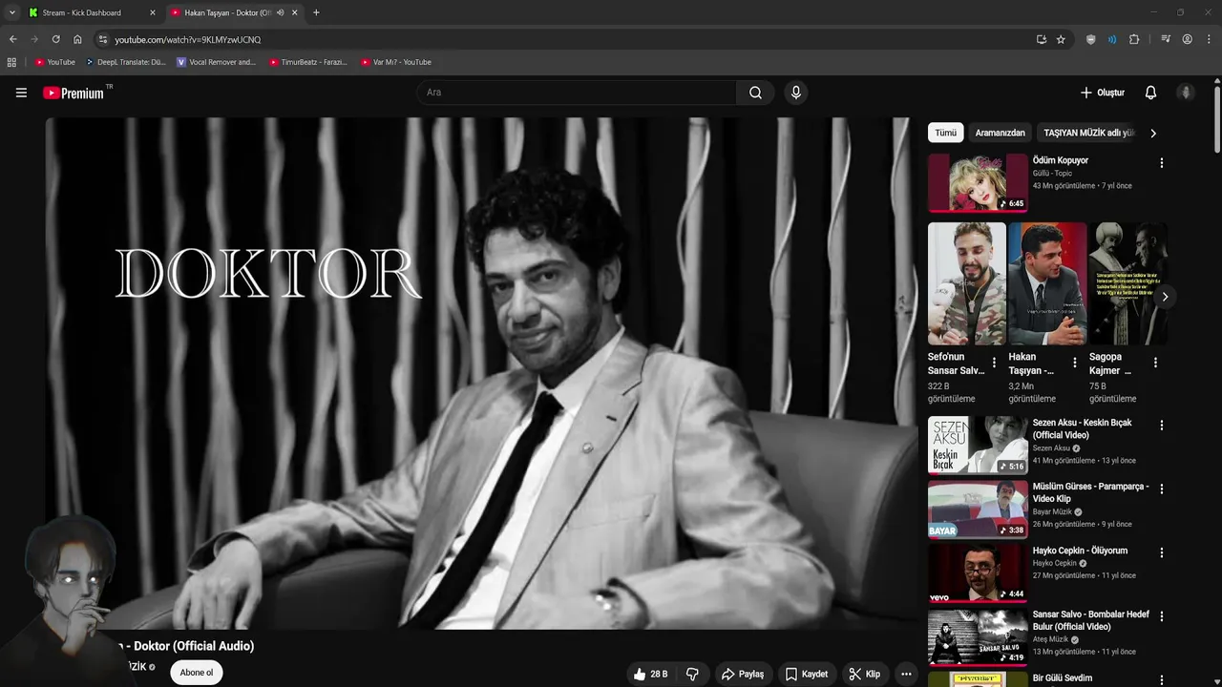Open browser media control icon
1222x687 pixels.
pos(1166,39)
